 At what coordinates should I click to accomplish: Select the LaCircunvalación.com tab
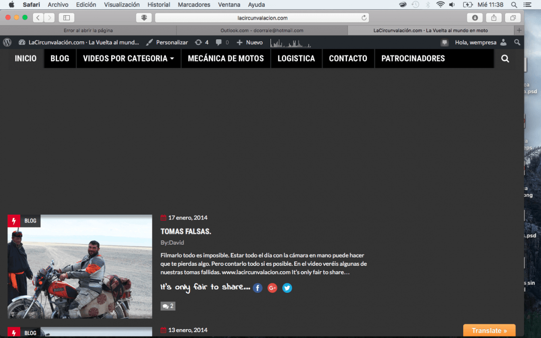pos(431,30)
